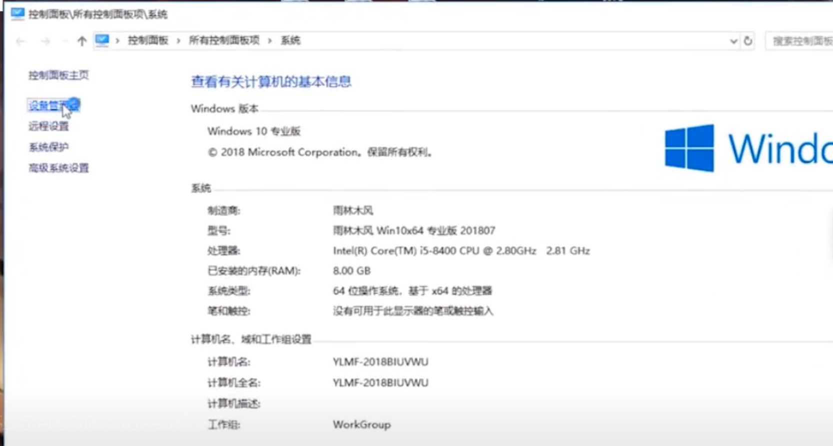Refresh the System page
The width and height of the screenshot is (833, 446).
[x=747, y=41]
